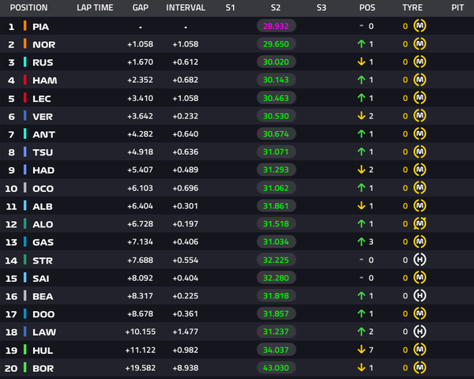
Task: Click SAI's medium tyre icon
Action: click(x=419, y=278)
